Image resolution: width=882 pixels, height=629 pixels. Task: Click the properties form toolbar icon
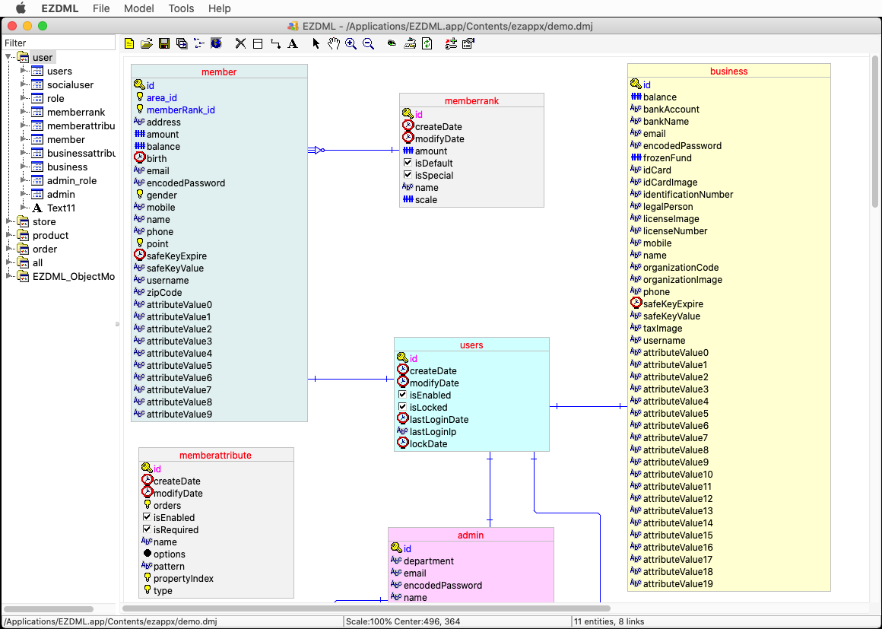pos(468,43)
